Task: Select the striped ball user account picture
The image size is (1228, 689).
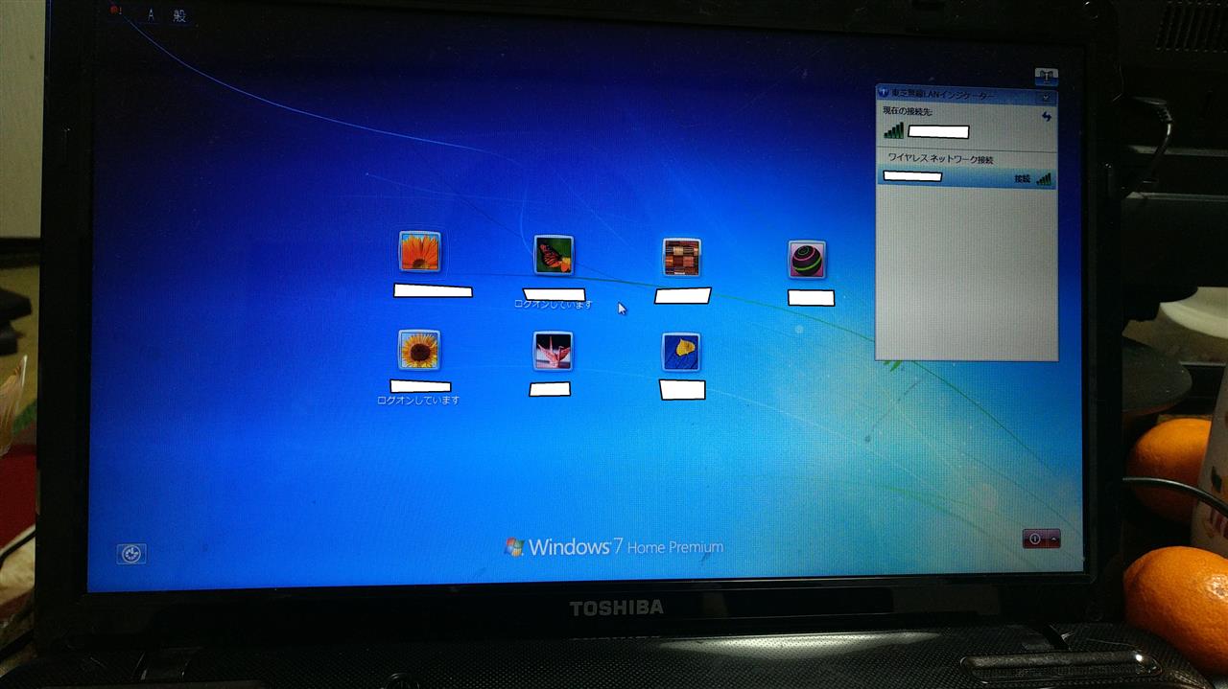Action: (x=807, y=259)
